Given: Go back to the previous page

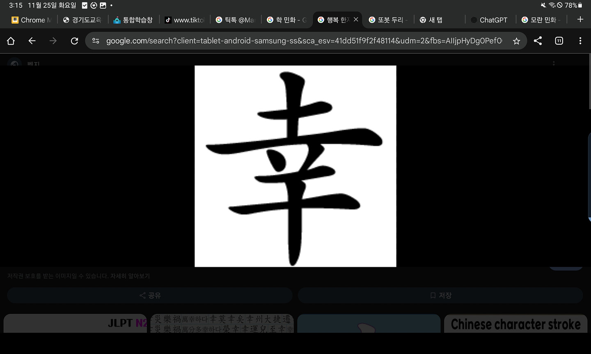Looking at the screenshot, I should pos(32,41).
